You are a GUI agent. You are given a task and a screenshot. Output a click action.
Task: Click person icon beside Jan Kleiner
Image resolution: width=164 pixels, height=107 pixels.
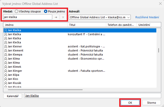(6, 47)
